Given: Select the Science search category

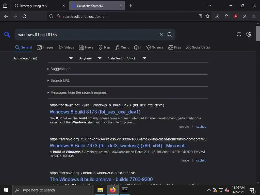Looking at the screenshot, I should click(x=155, y=47).
